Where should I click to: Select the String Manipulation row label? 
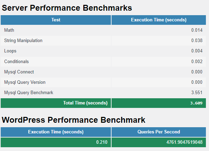[23, 41]
